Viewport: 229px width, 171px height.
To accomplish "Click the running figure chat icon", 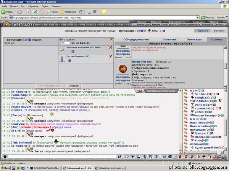I will pyautogui.click(x=145, y=157).
